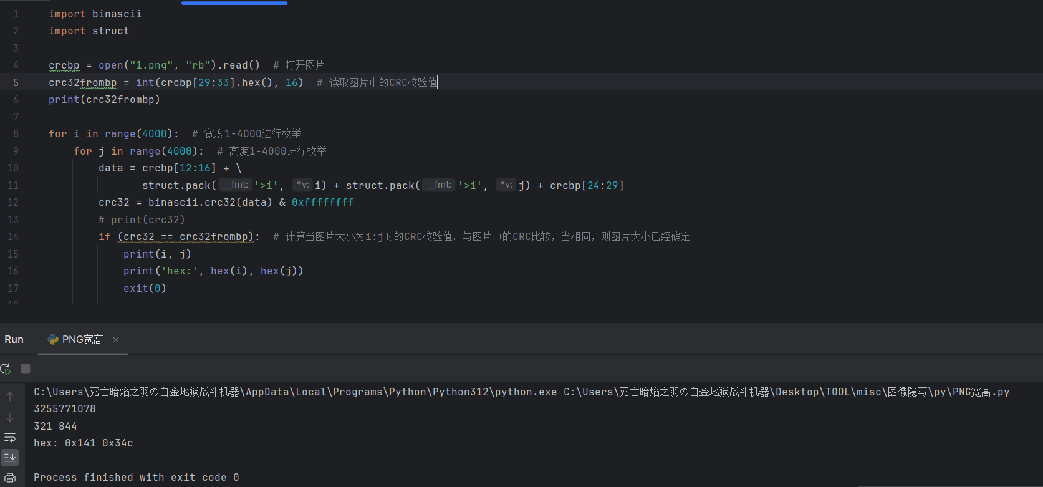This screenshot has height=487, width=1043.
Task: Click line number 5 in the gutter
Action: pos(16,82)
